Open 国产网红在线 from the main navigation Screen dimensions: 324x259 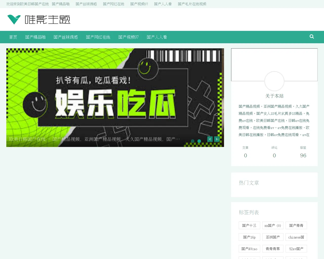[x=98, y=37]
